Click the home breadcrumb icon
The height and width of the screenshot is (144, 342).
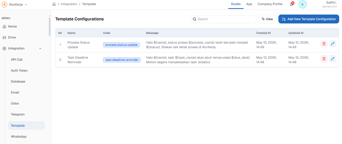click(x=54, y=4)
